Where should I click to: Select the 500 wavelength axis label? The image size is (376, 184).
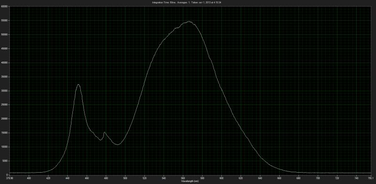[125, 178]
